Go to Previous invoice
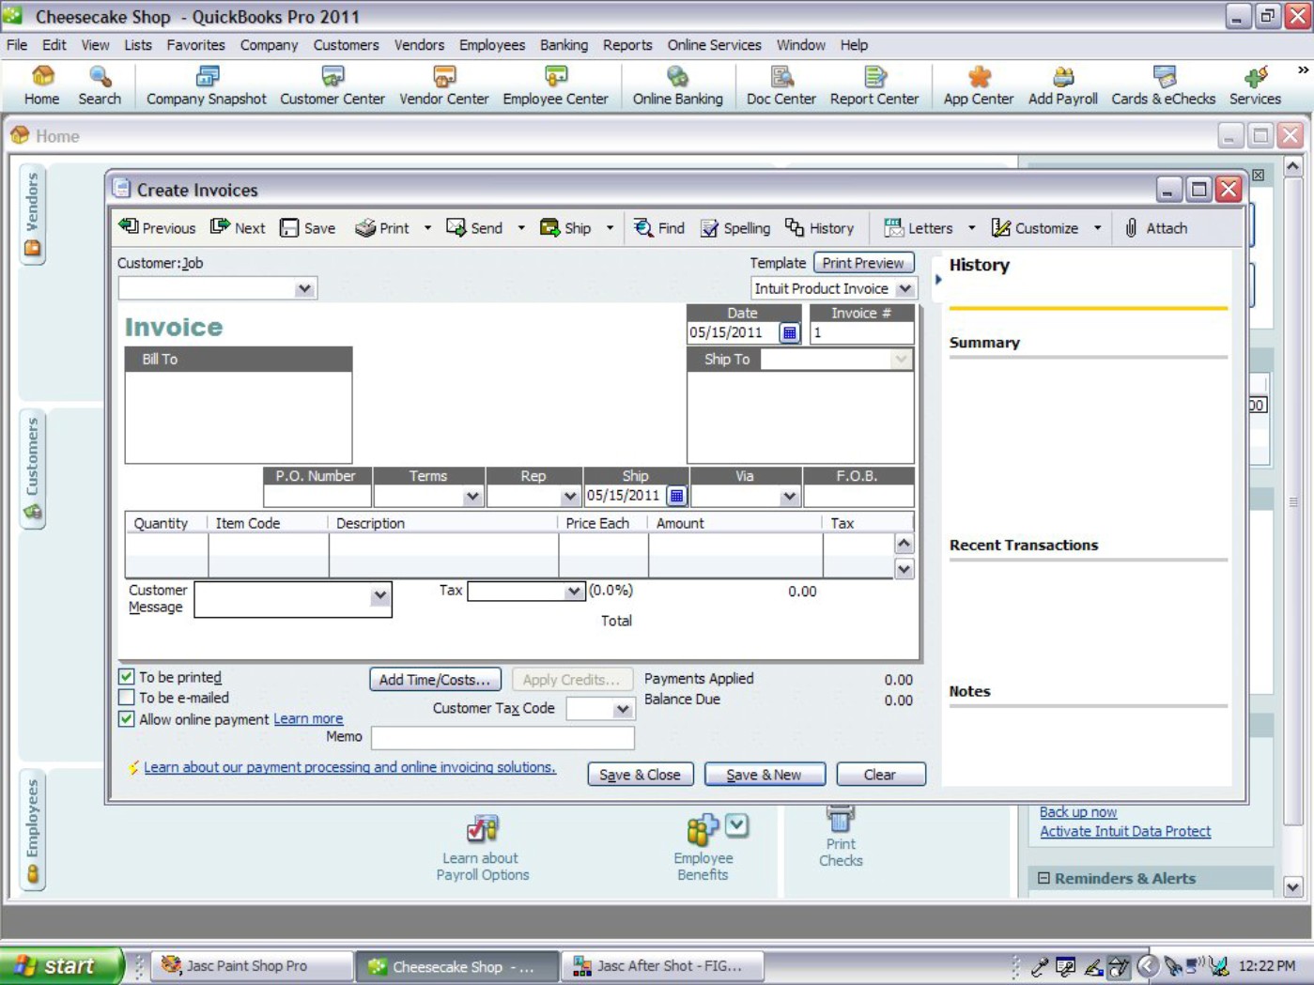Viewport: 1314px width, 985px height. point(157,228)
